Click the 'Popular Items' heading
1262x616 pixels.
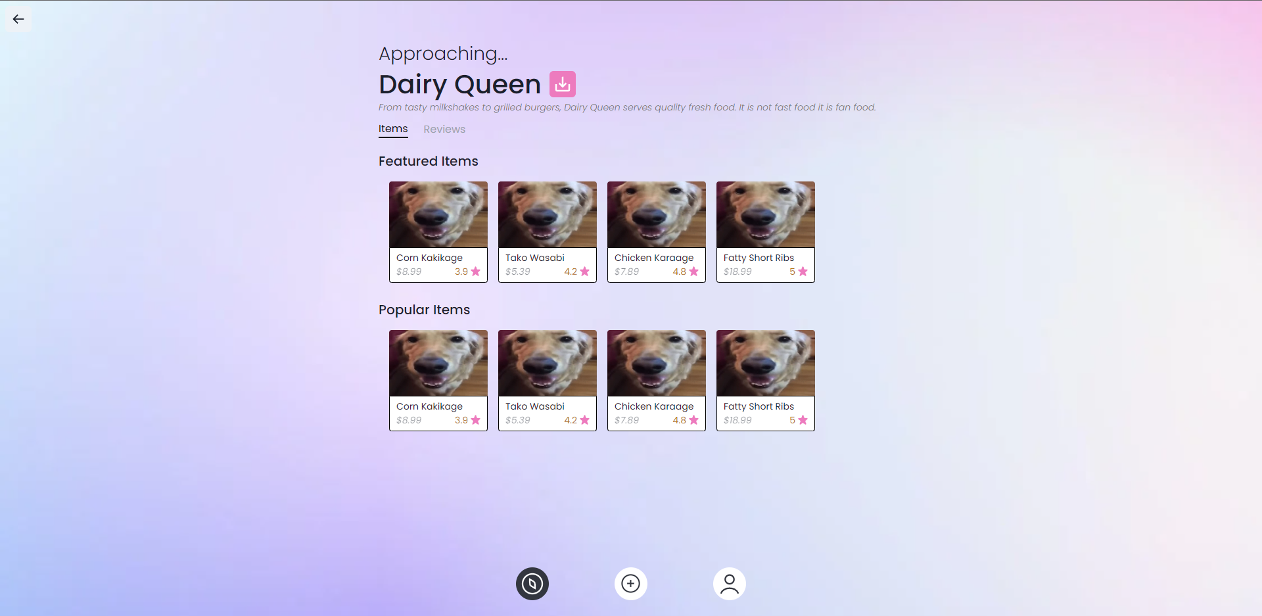424,310
